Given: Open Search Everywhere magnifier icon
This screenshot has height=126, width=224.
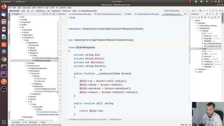Looking at the screenshot, I should point(223,11).
